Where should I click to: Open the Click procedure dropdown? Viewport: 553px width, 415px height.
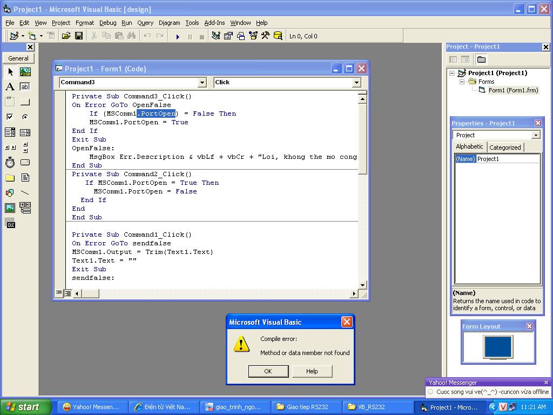(356, 83)
